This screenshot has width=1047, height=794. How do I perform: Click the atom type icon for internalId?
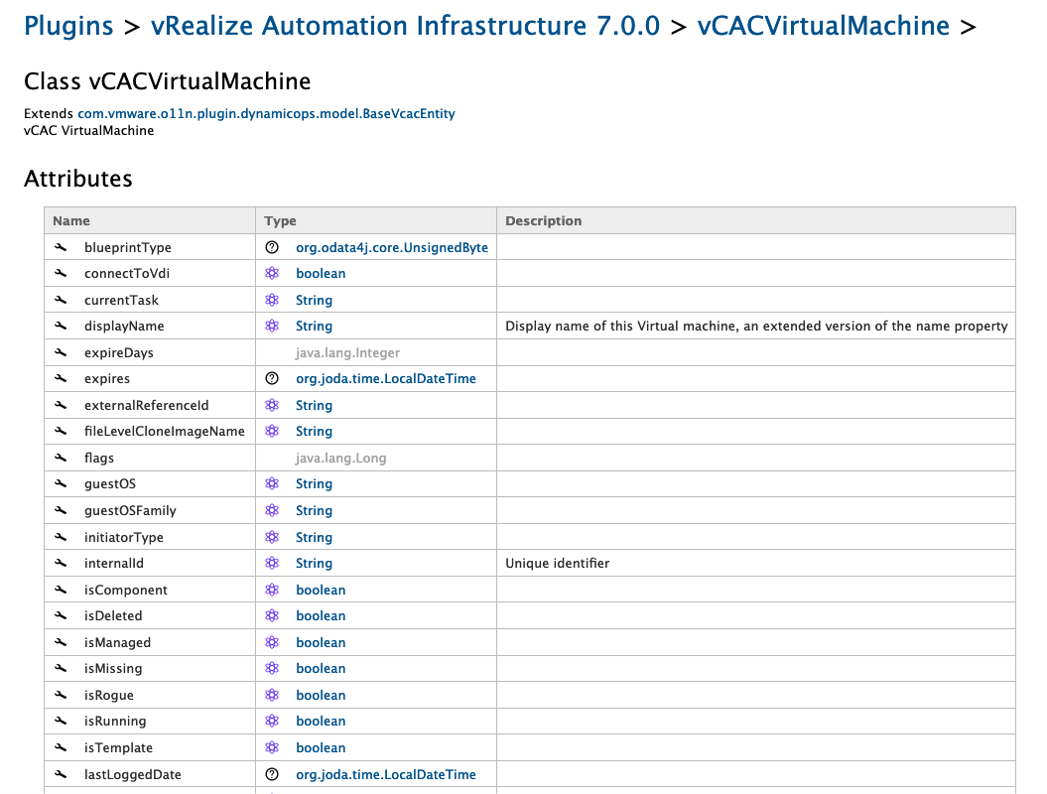pos(272,564)
